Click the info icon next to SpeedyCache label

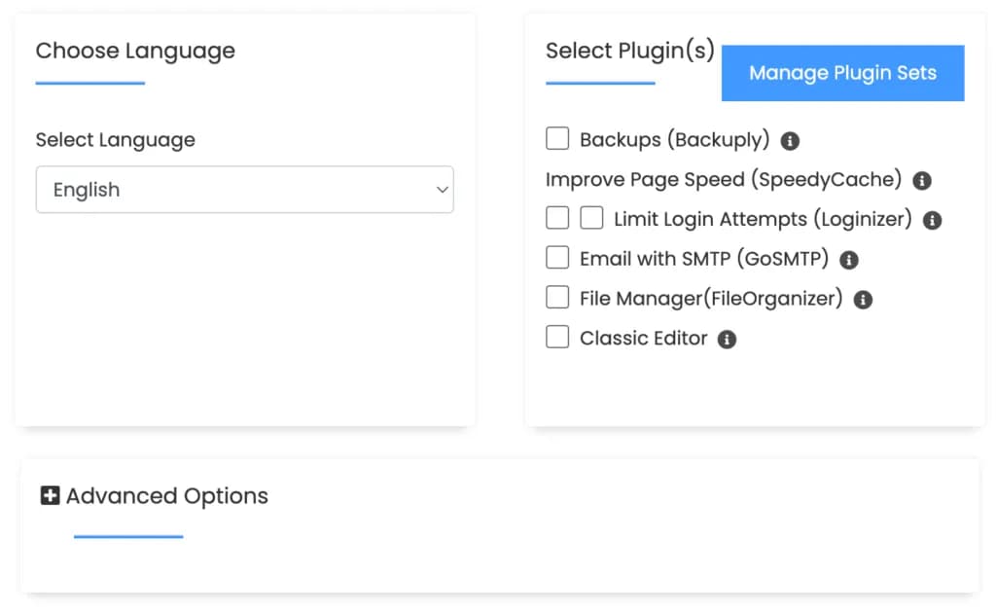(921, 180)
